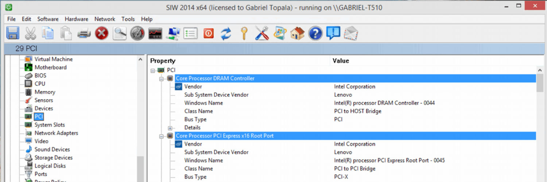This screenshot has width=547, height=182.
Task: Open the Tools menu
Action: click(x=128, y=19)
